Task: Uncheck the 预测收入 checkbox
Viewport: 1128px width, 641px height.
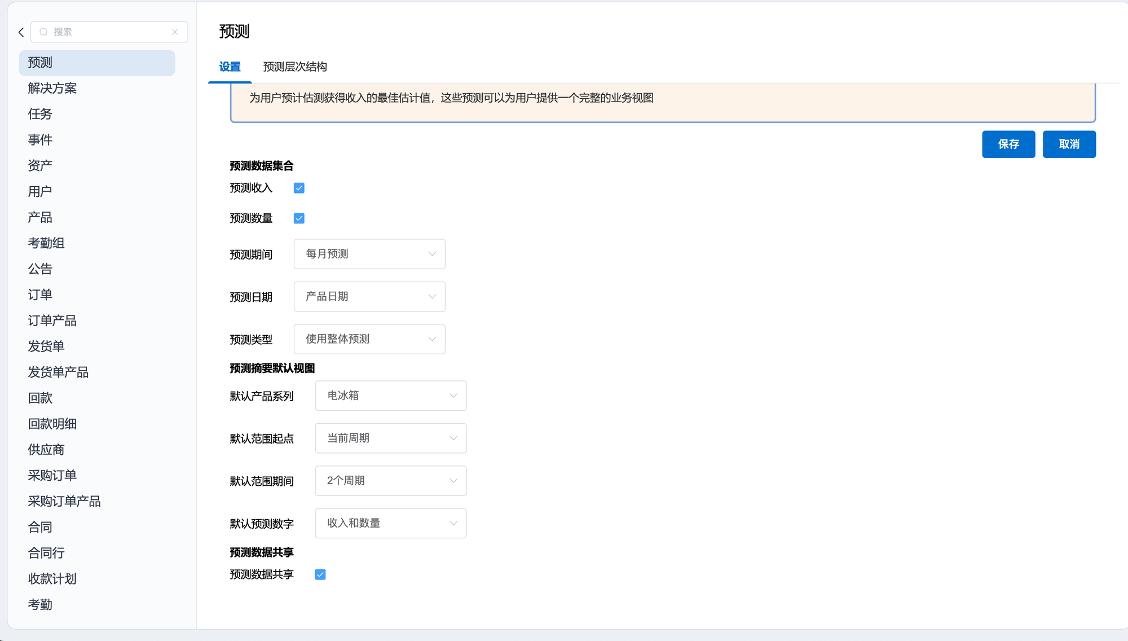Action: tap(299, 188)
